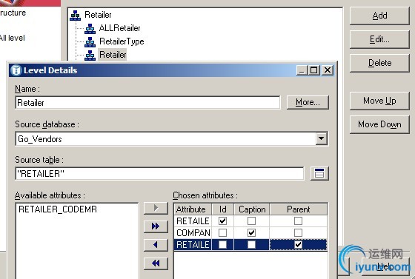Check Id for COMPAN attribute
This screenshot has height=279, width=415.
pyautogui.click(x=222, y=233)
